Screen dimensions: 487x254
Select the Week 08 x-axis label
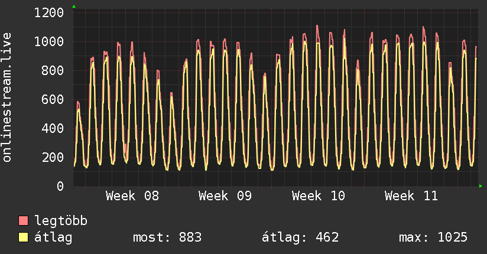click(x=132, y=196)
